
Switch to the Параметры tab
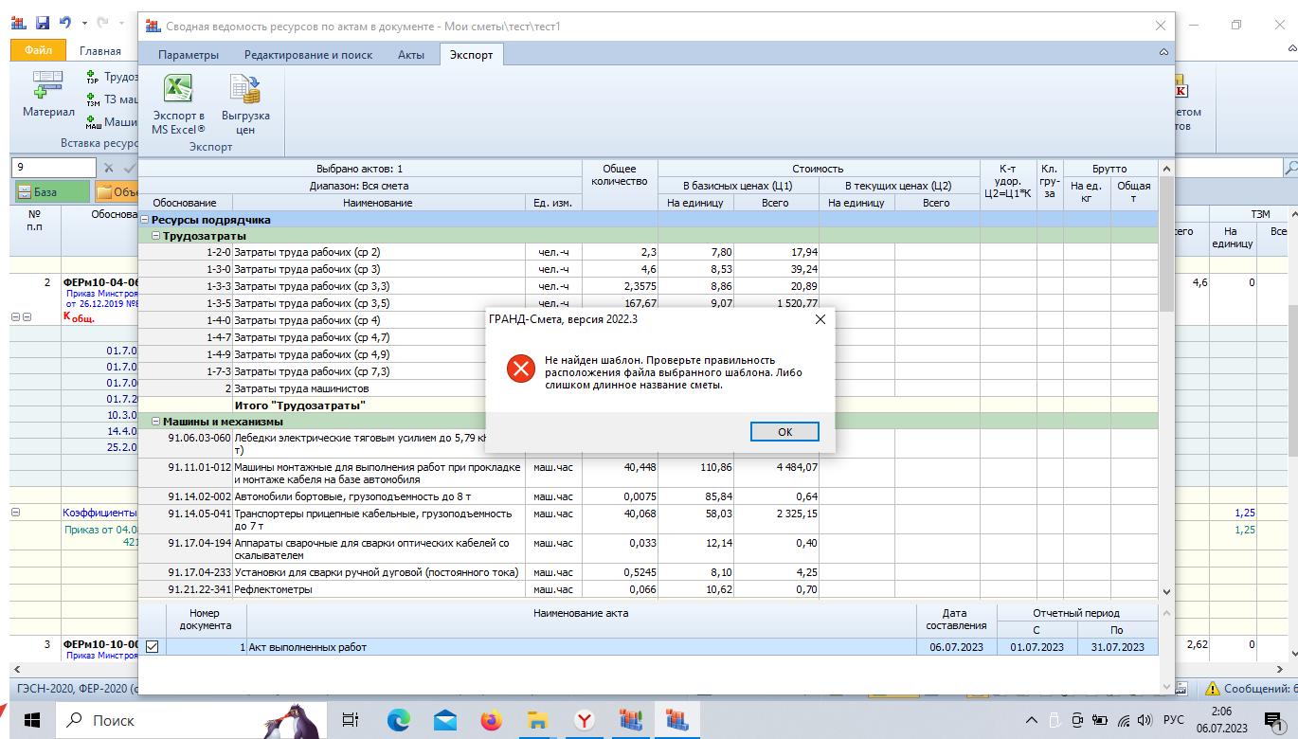(x=188, y=55)
